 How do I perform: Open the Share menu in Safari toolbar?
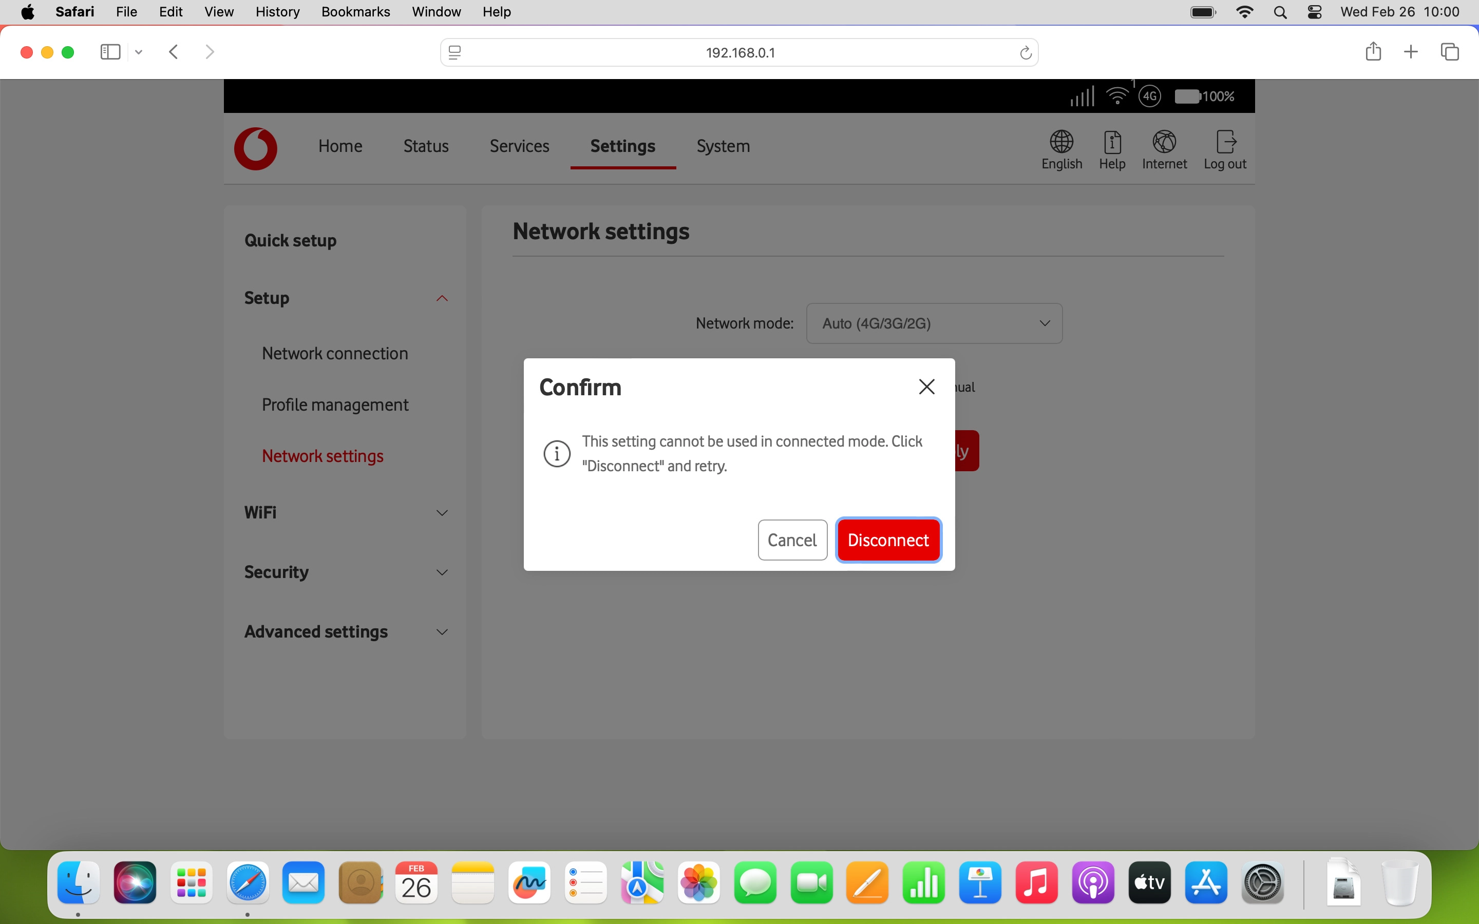1373,51
